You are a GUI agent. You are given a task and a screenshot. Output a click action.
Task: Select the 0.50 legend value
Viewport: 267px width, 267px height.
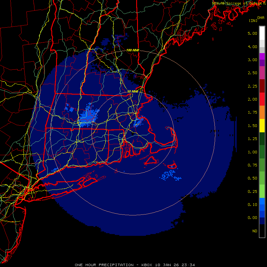click(x=252, y=178)
